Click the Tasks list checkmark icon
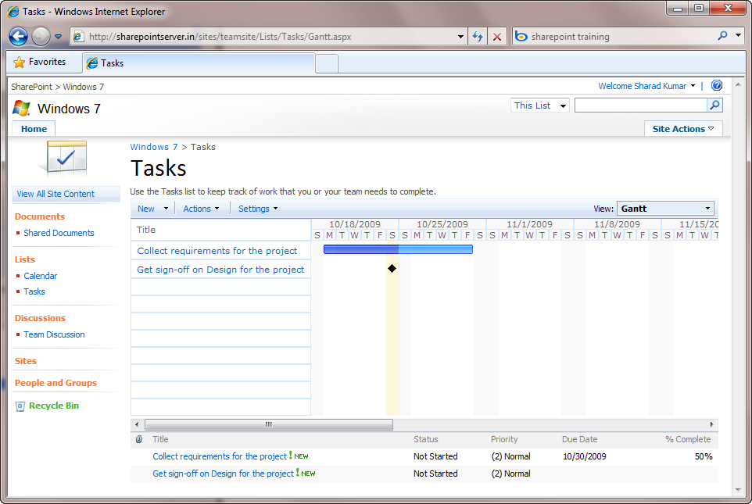 tap(65, 159)
